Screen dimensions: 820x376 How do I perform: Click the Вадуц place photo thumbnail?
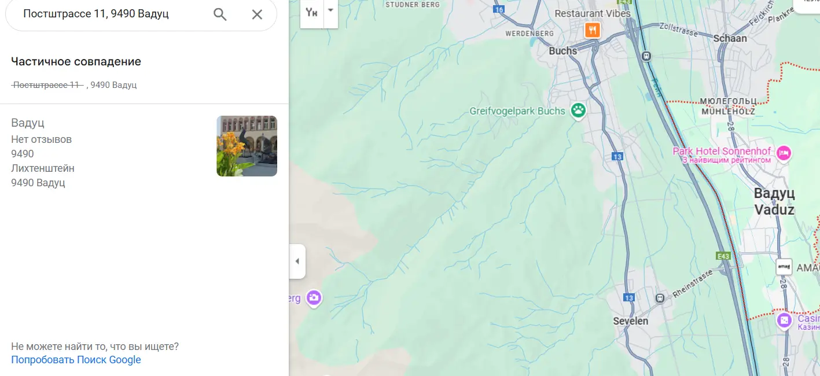(247, 146)
